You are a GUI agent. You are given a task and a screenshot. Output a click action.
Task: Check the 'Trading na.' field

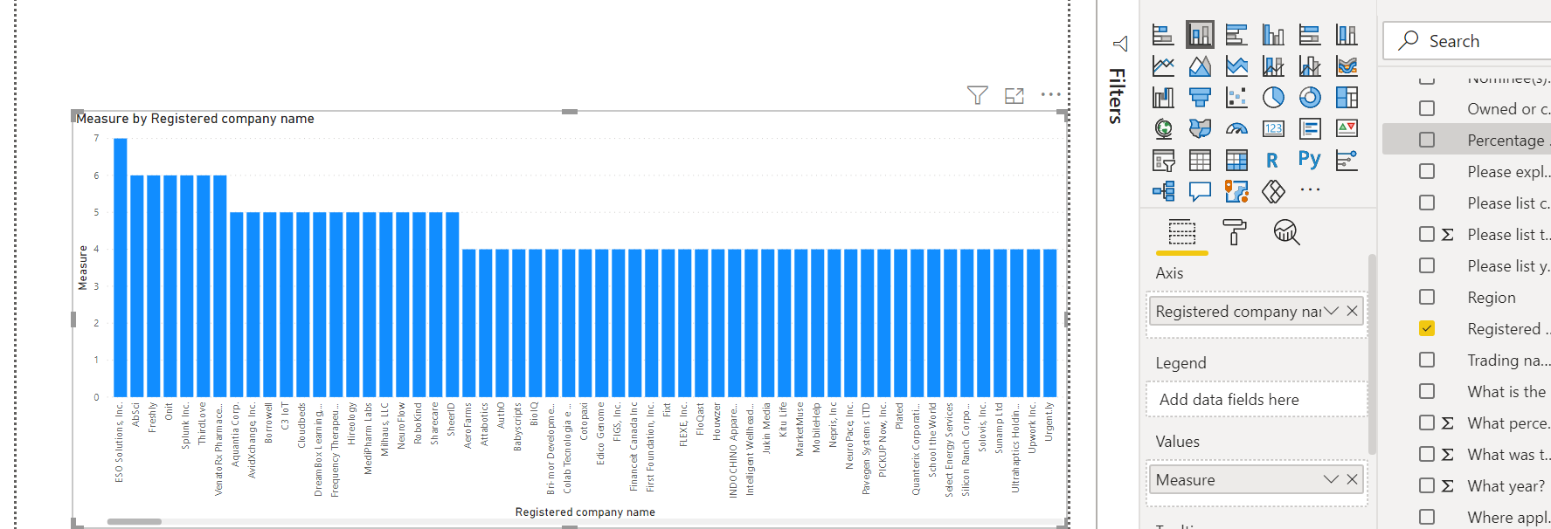tap(1427, 360)
